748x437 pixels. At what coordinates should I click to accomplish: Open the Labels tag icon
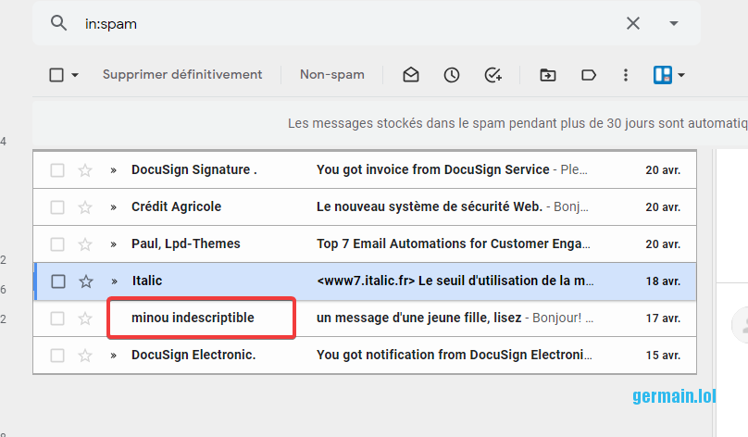(589, 75)
